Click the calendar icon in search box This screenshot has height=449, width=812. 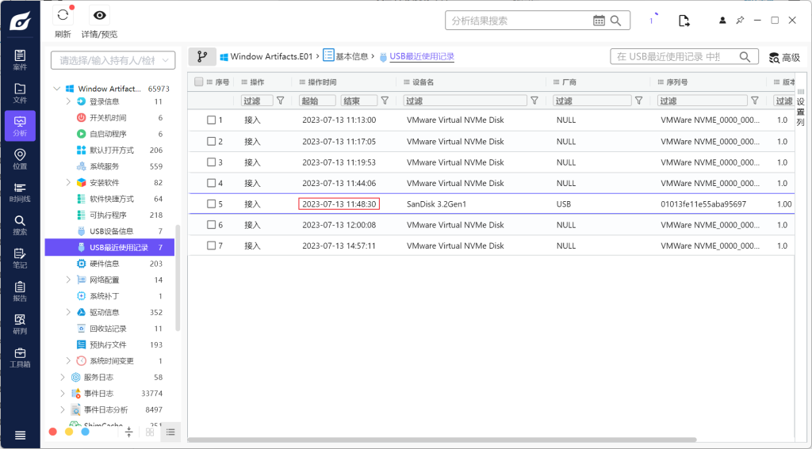pos(599,21)
